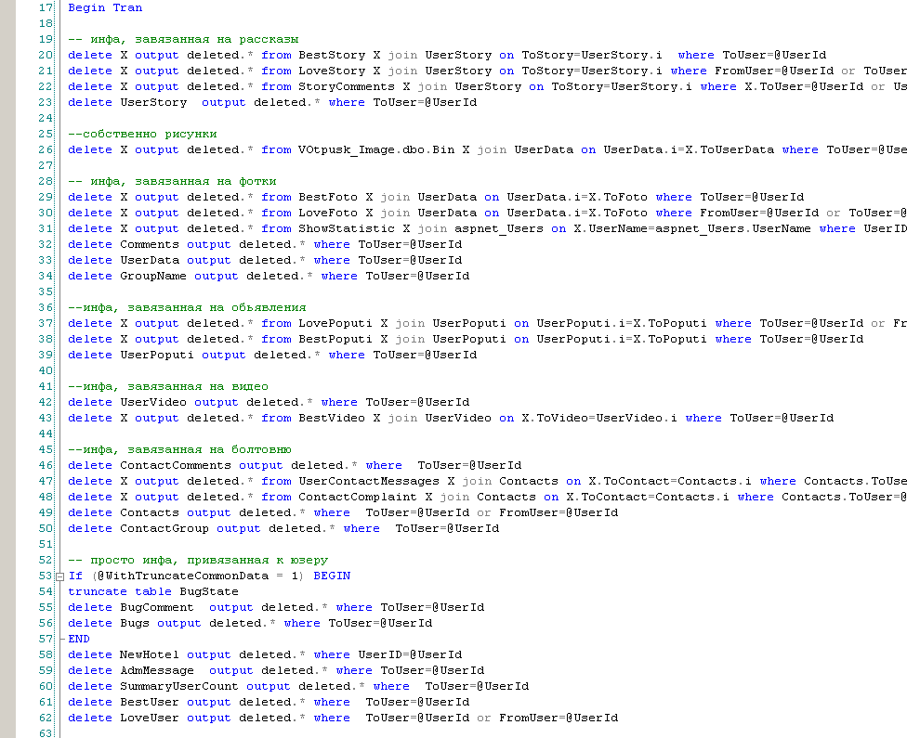Click the comment '--собственно рисунки'
Screen dimensions: 907x738
(x=142, y=134)
